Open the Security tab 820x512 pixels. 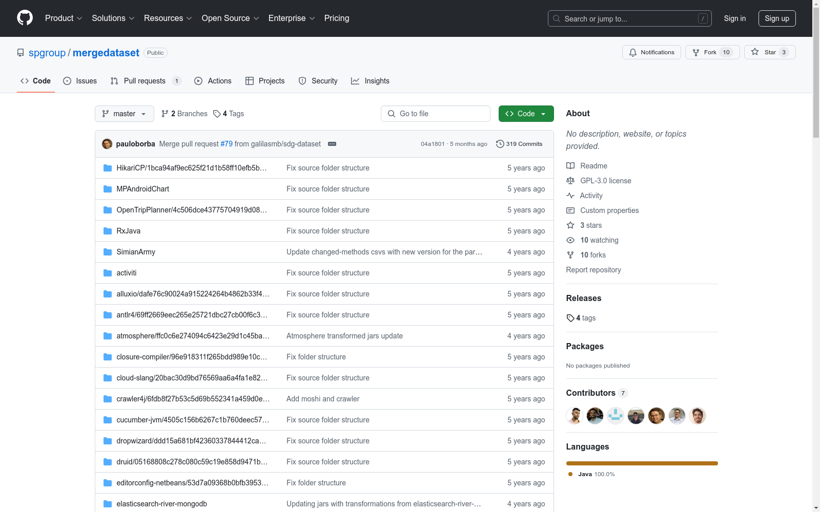pos(318,81)
